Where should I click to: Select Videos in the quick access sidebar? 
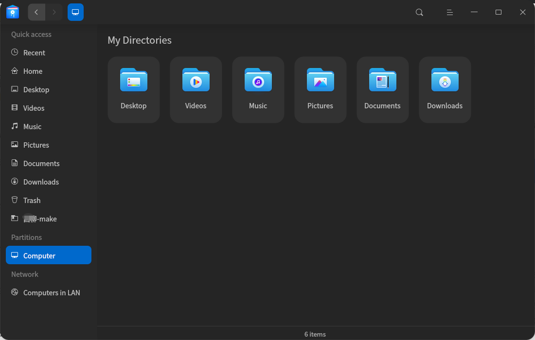coord(49,108)
